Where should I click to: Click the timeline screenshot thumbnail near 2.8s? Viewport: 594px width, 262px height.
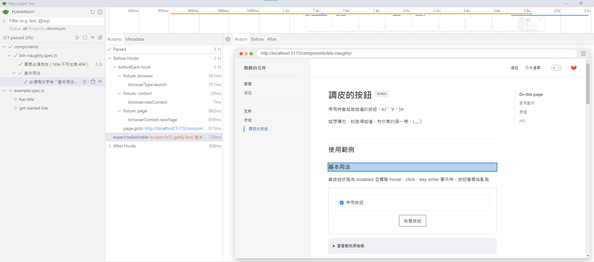pyautogui.click(x=532, y=24)
